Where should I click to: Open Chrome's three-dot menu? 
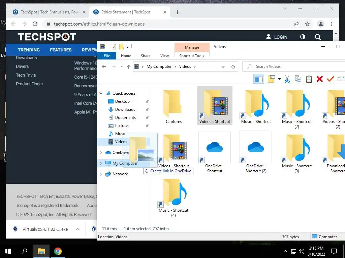[x=332, y=24]
